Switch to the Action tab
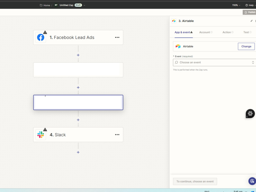The image size is (256, 192). coord(228,32)
